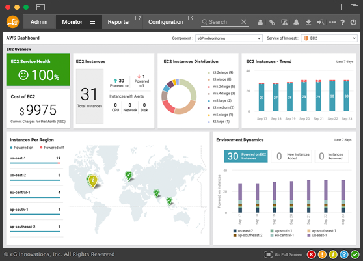
Task: Open the user profile icon in toolbar
Action: tap(260, 22)
